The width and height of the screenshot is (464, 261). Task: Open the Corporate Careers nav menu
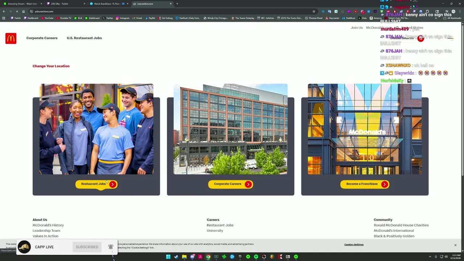(42, 38)
